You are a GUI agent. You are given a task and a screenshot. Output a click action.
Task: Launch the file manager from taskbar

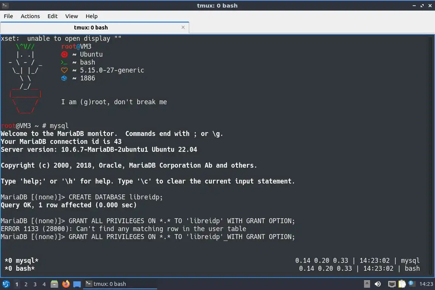click(x=54, y=284)
